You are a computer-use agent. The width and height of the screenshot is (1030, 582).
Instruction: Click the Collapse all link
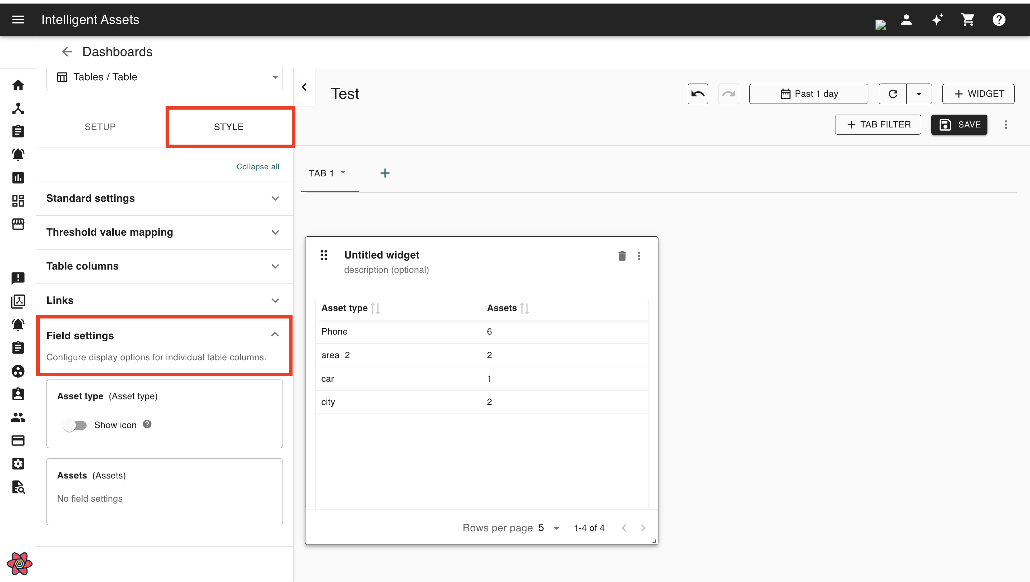(257, 167)
